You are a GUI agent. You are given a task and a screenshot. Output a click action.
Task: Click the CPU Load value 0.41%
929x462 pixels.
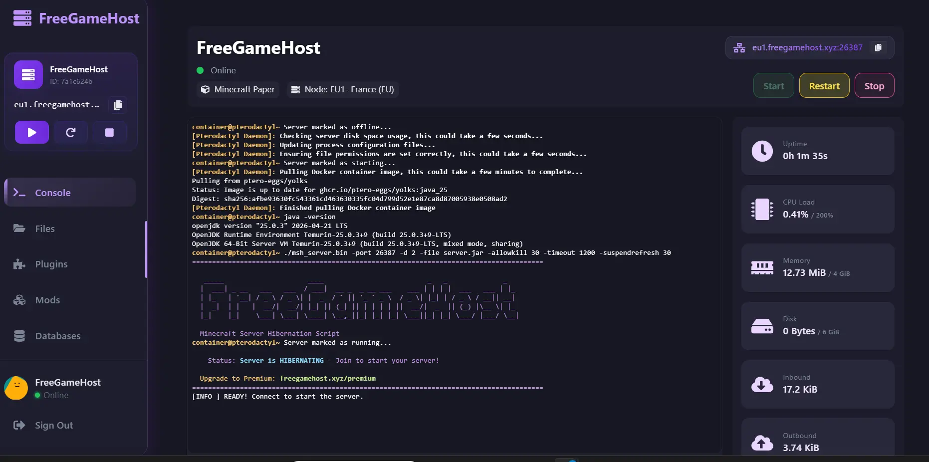tap(795, 215)
